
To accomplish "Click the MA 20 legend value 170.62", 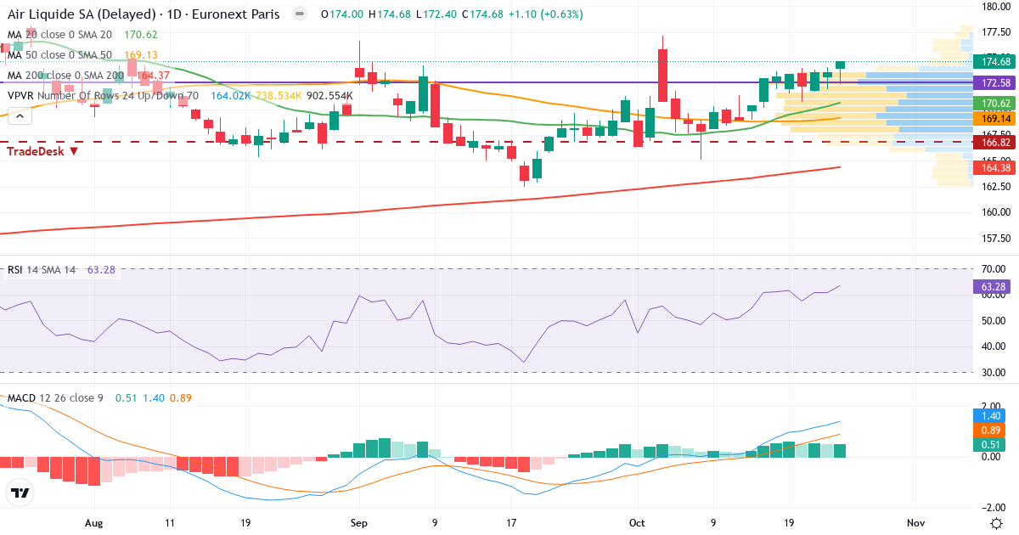I will (141, 35).
